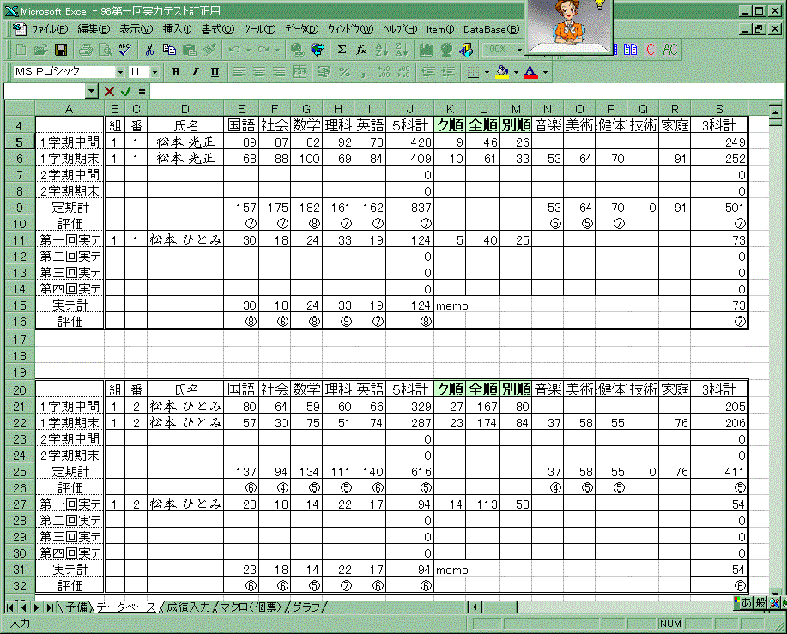Click the Print Preview icon
This screenshot has width=787, height=634.
click(105, 50)
